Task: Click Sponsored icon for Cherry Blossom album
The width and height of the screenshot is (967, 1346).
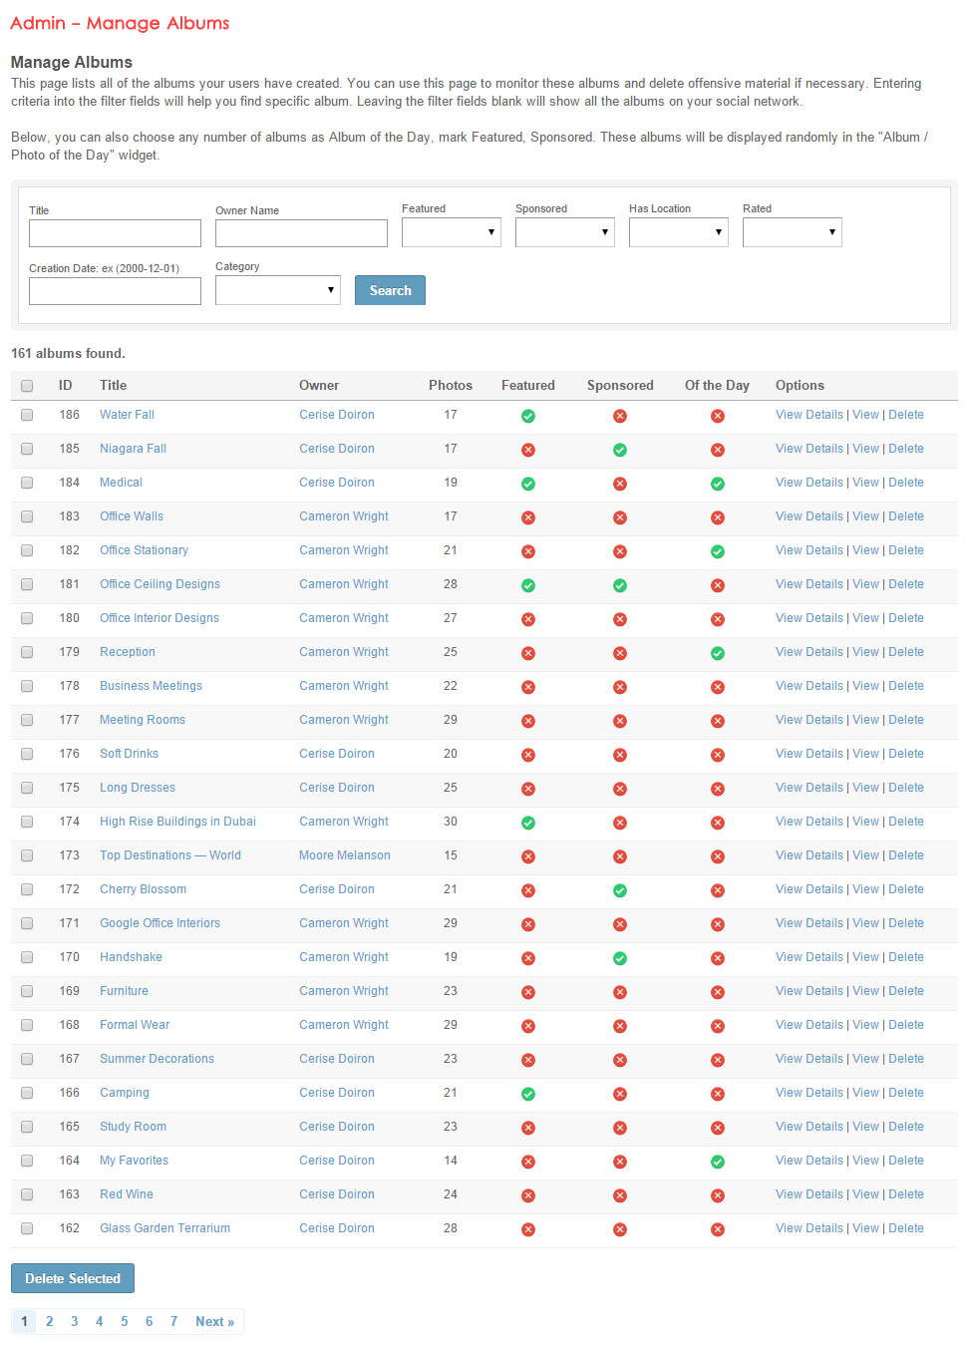Action: pyautogui.click(x=620, y=890)
